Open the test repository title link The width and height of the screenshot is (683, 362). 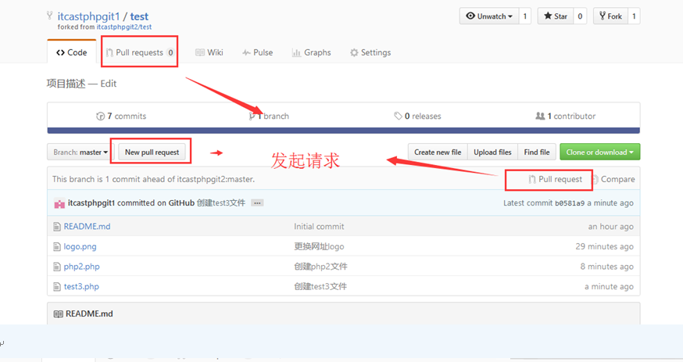(x=139, y=16)
